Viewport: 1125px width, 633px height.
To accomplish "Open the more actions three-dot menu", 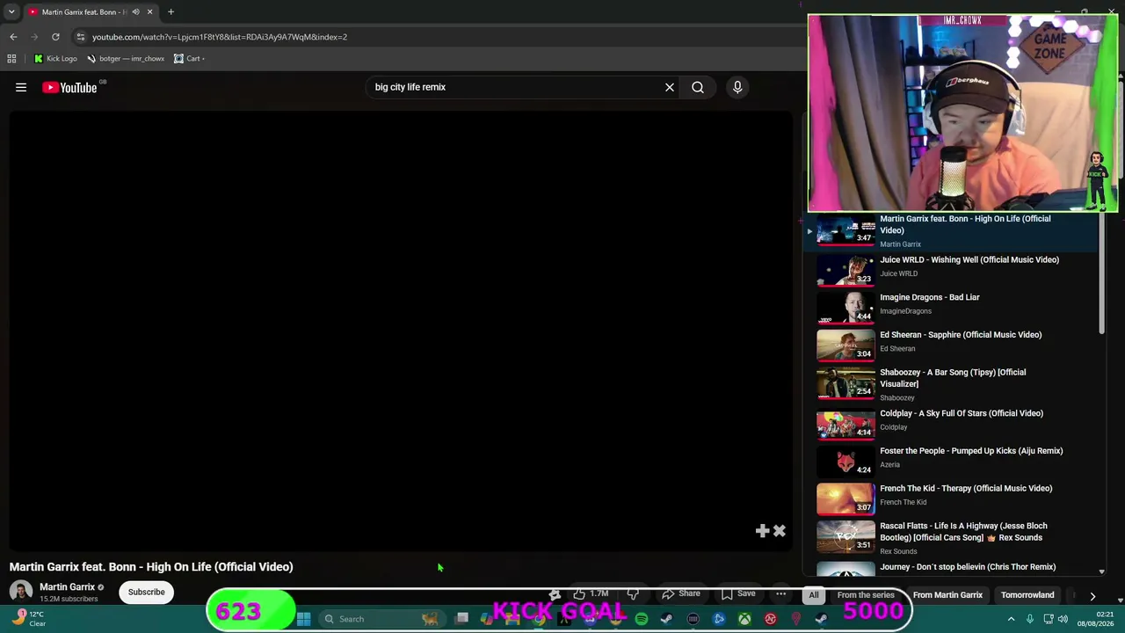I will tap(780, 593).
